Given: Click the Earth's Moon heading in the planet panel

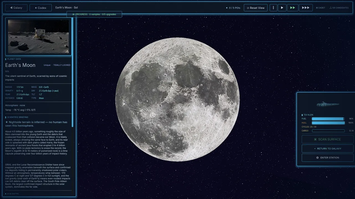Looking at the screenshot, I should tap(20, 65).
